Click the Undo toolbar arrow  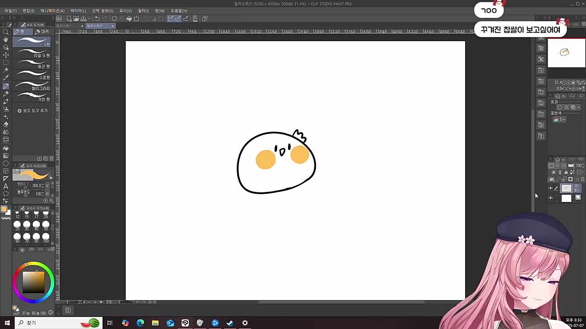(97, 19)
